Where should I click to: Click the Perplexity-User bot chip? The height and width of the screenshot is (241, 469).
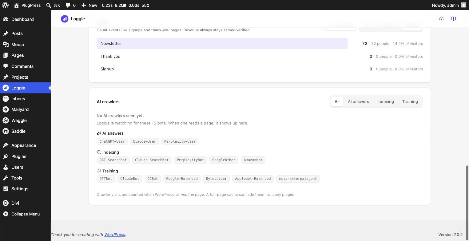(180, 141)
